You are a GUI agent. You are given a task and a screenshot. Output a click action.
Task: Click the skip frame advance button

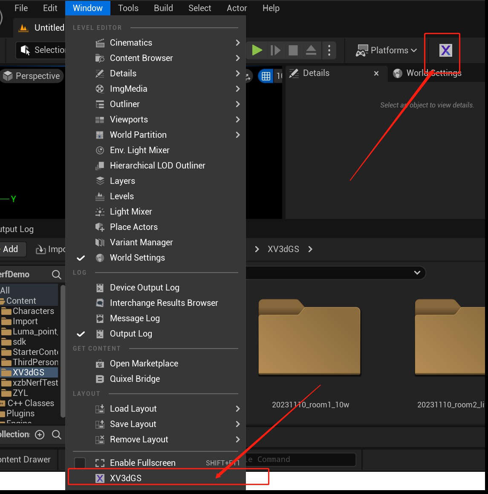coord(275,50)
